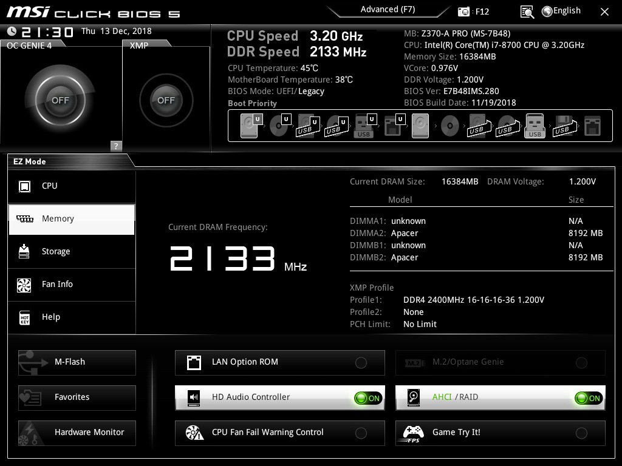Image resolution: width=622 pixels, height=466 pixels.
Task: Click the clock icon beside the time
Action: [x=12, y=32]
